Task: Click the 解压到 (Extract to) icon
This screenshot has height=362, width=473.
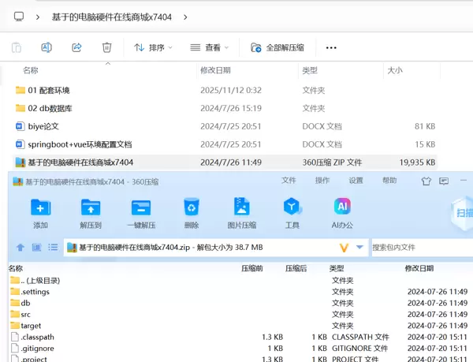Action: click(91, 207)
